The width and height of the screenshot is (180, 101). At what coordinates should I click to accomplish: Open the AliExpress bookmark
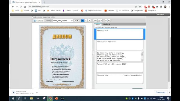pos(109,11)
